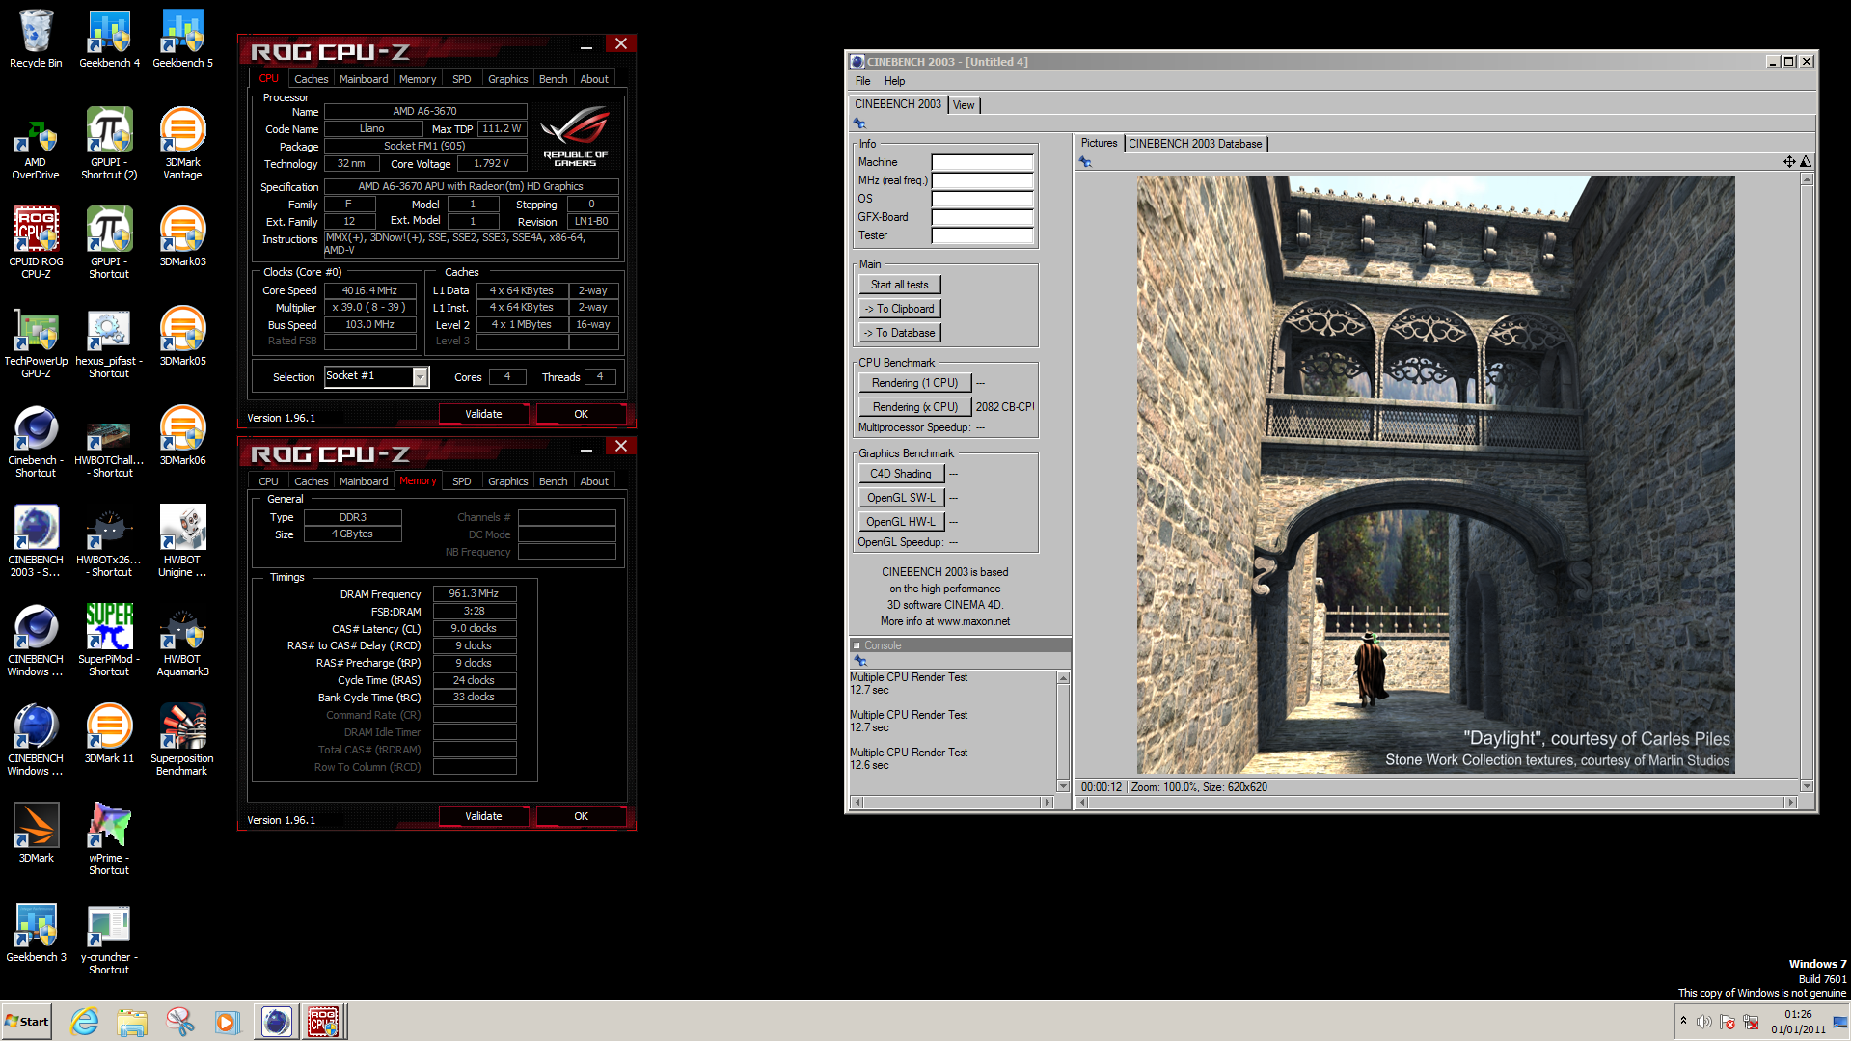The image size is (1851, 1041).
Task: Open GPUPI - Shortcut (2) icon
Action: pyautogui.click(x=109, y=145)
